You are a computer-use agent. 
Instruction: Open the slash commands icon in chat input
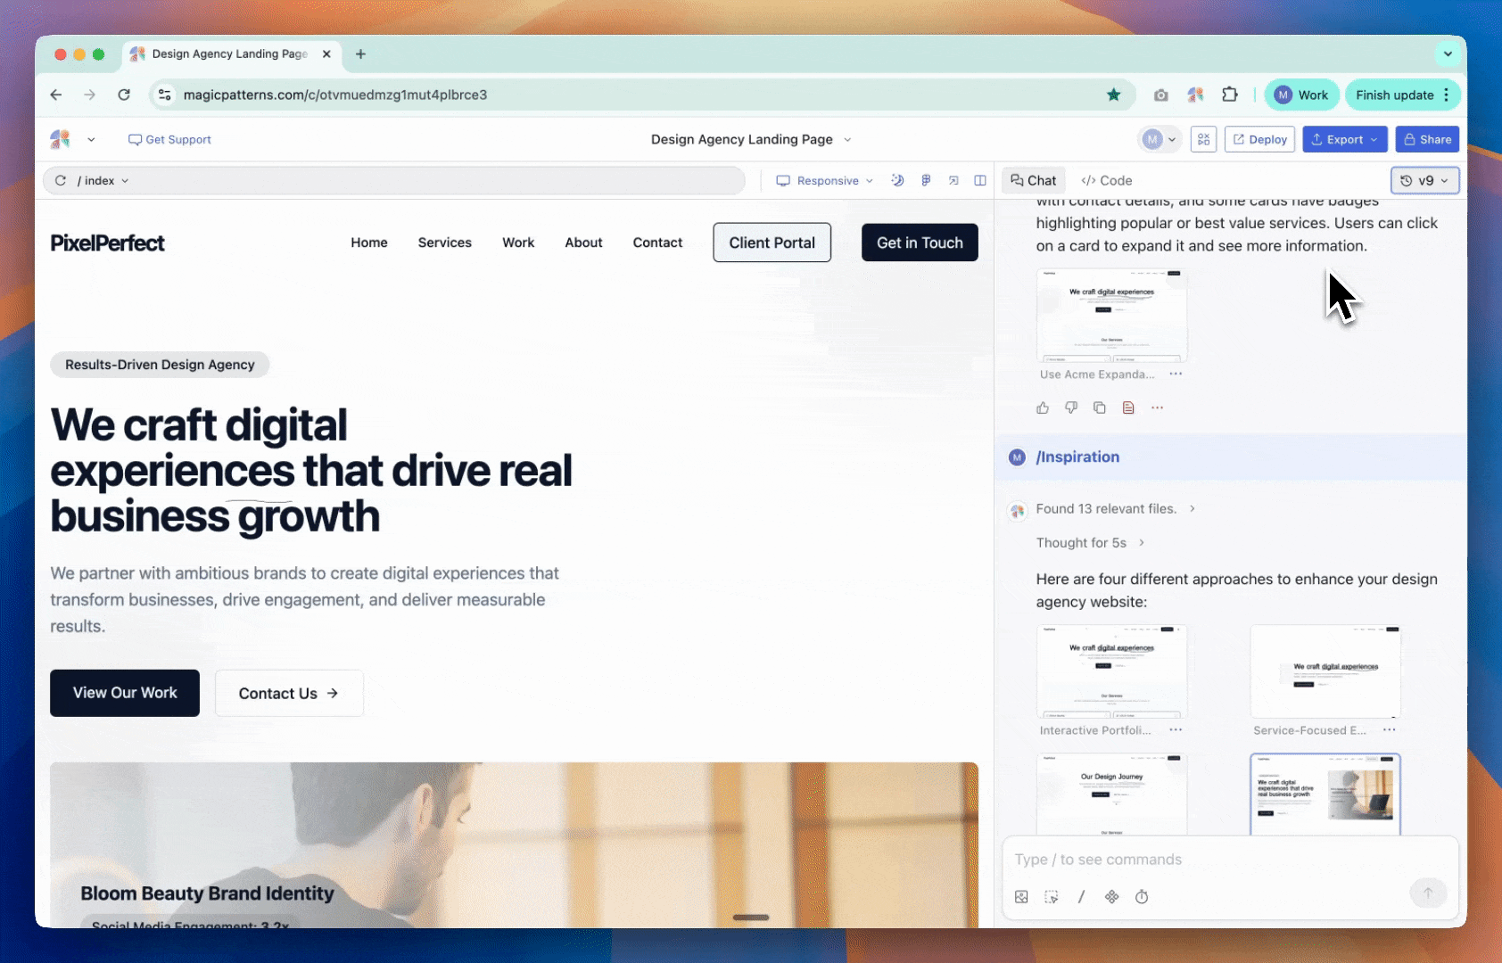point(1081,897)
